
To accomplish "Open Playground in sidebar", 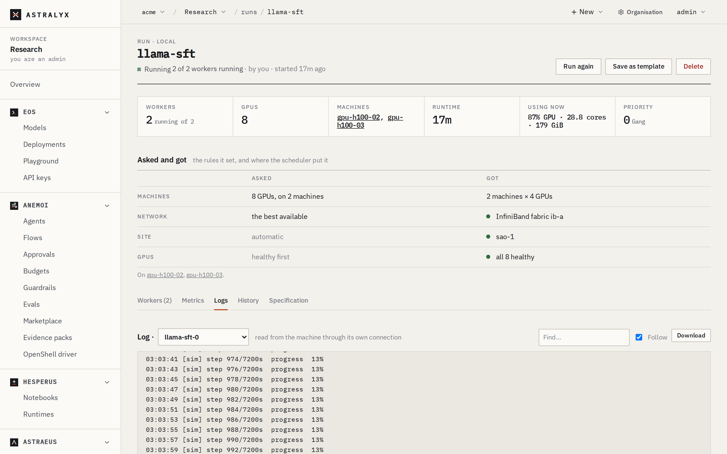I will click(x=41, y=161).
